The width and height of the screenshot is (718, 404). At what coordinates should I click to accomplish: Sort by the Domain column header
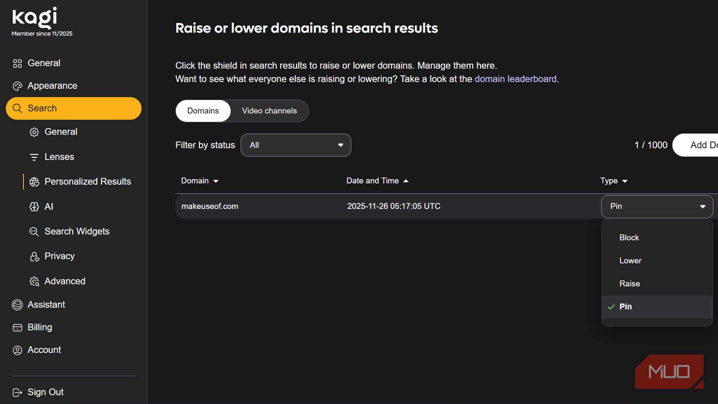pos(200,181)
